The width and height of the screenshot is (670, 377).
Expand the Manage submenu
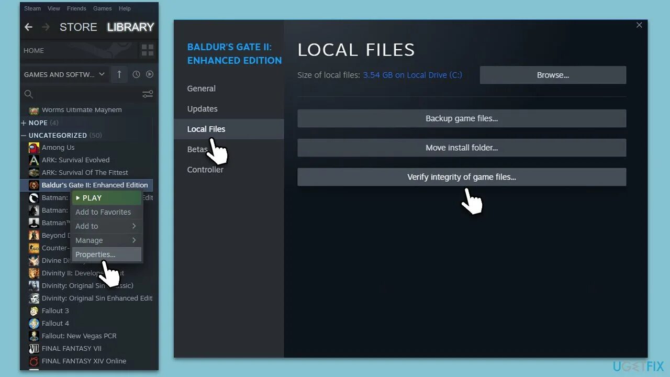pyautogui.click(x=106, y=240)
